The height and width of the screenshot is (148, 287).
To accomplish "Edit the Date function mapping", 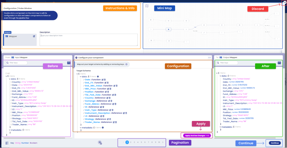I will tap(103, 80).
